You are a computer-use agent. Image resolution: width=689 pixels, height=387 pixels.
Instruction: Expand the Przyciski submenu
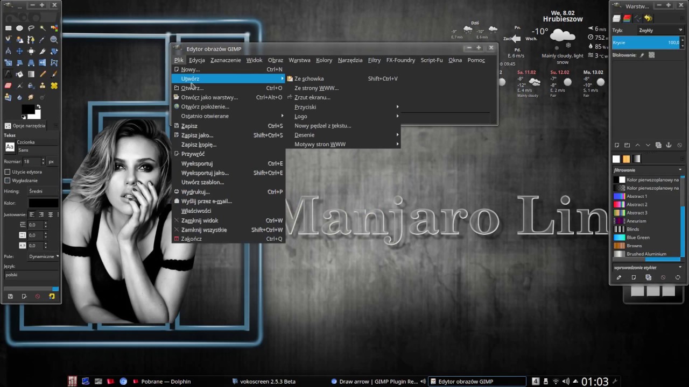click(x=343, y=107)
